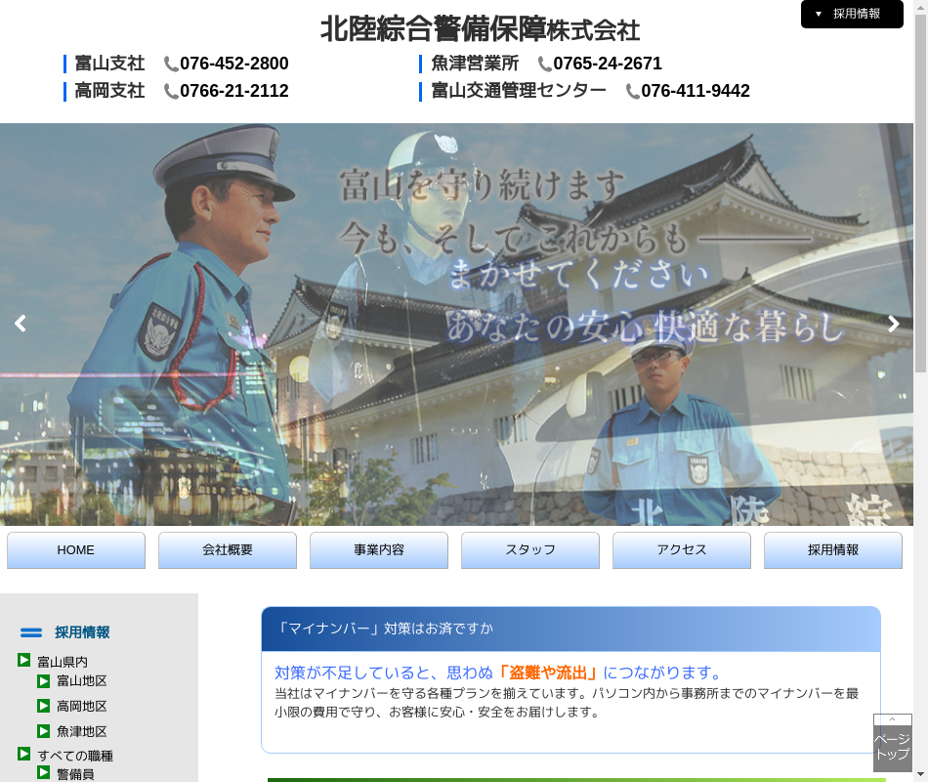928x782 pixels.
Task: Advance the slideshow with right arrow
Action: coord(893,324)
